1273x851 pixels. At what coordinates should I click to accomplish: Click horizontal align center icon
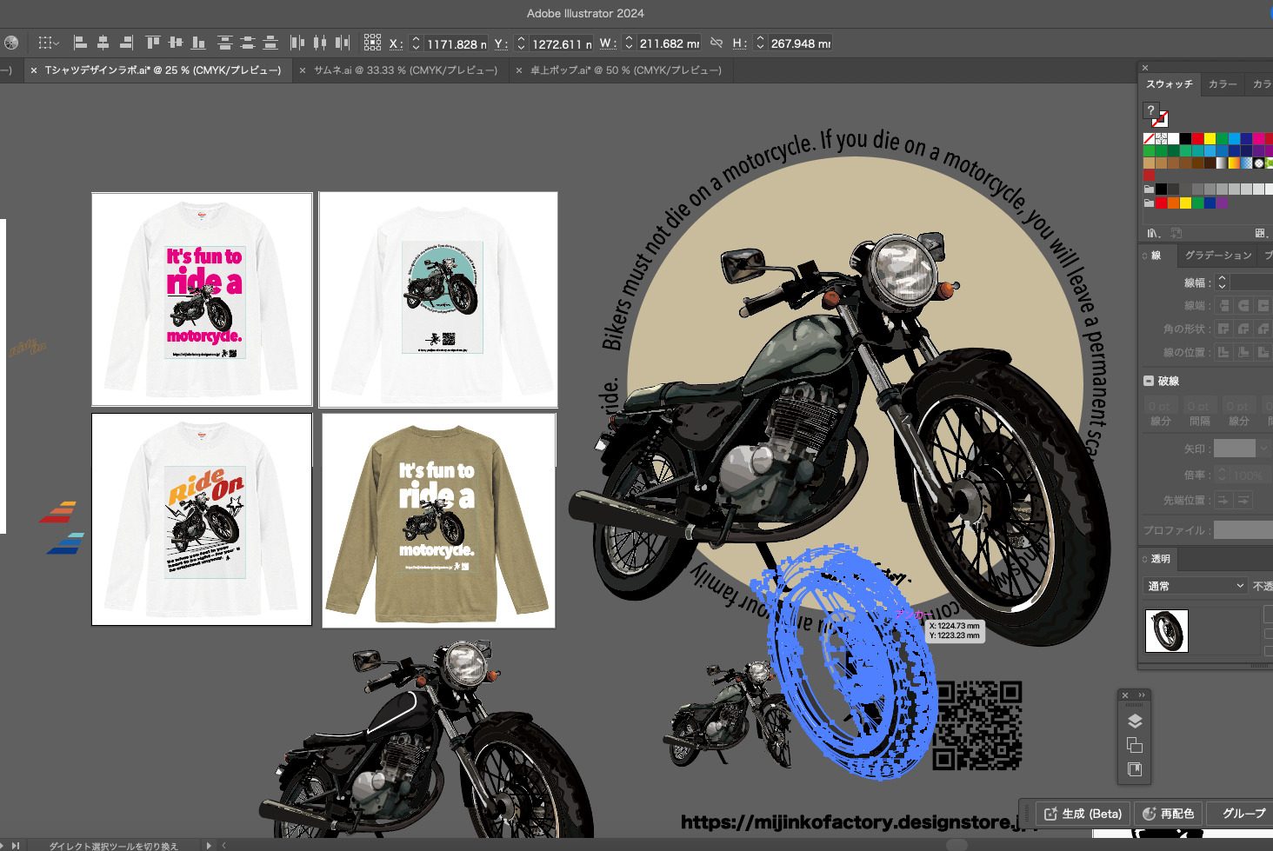(103, 43)
